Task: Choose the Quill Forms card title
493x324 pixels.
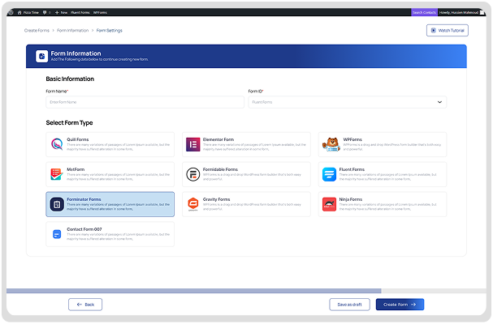Action: pos(78,139)
